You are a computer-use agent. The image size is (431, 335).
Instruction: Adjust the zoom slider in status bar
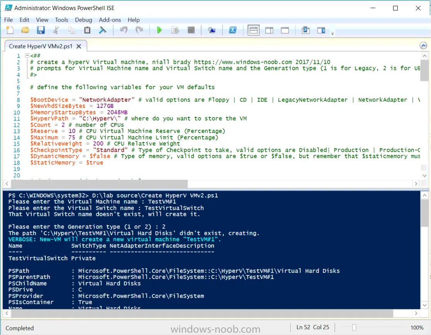pyautogui.click(x=354, y=327)
